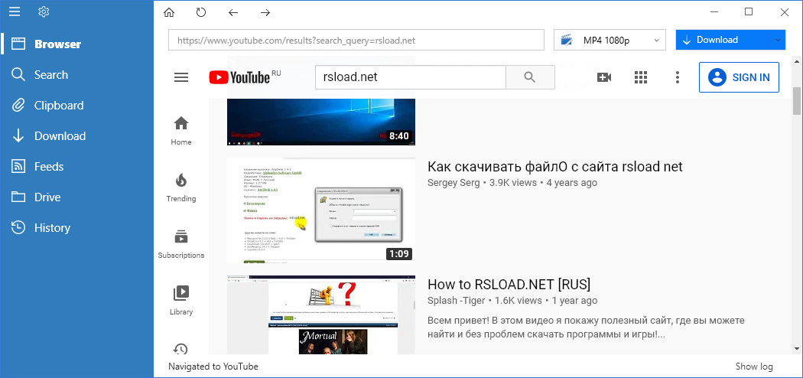Open the MP4 1080p format dropdown
The image size is (803, 378).
click(x=610, y=40)
